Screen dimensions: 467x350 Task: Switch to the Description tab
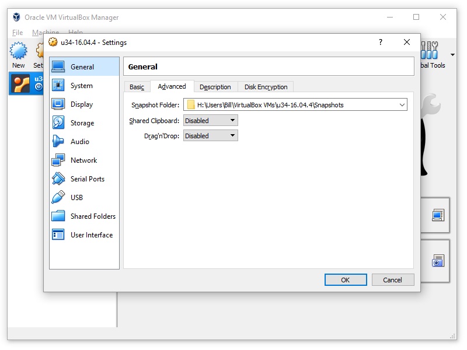[215, 87]
